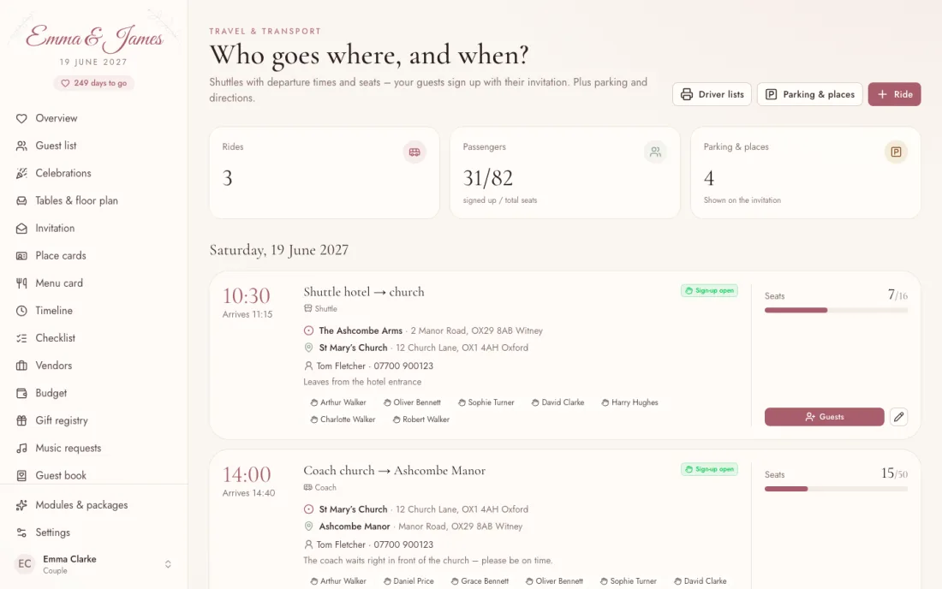942x589 pixels.
Task: Click the Music requests note icon
Action: [x=21, y=448]
